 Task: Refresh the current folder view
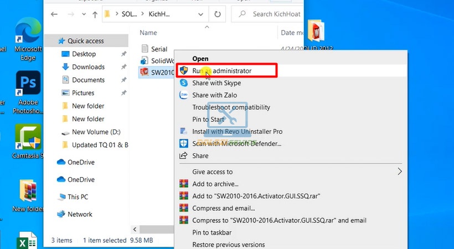217,13
